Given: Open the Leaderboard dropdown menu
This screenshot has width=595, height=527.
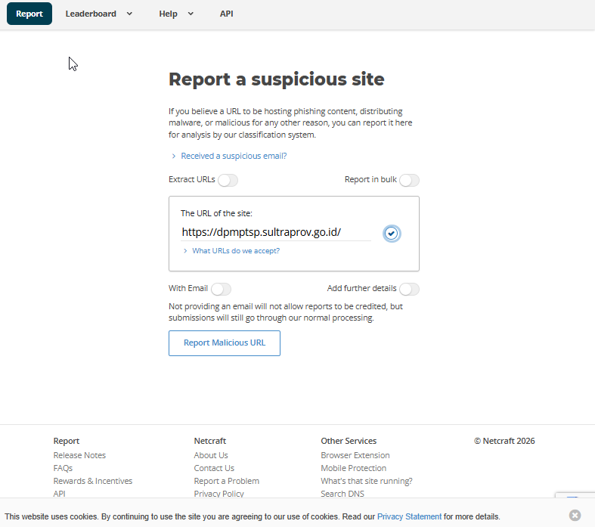Looking at the screenshot, I should 98,14.
